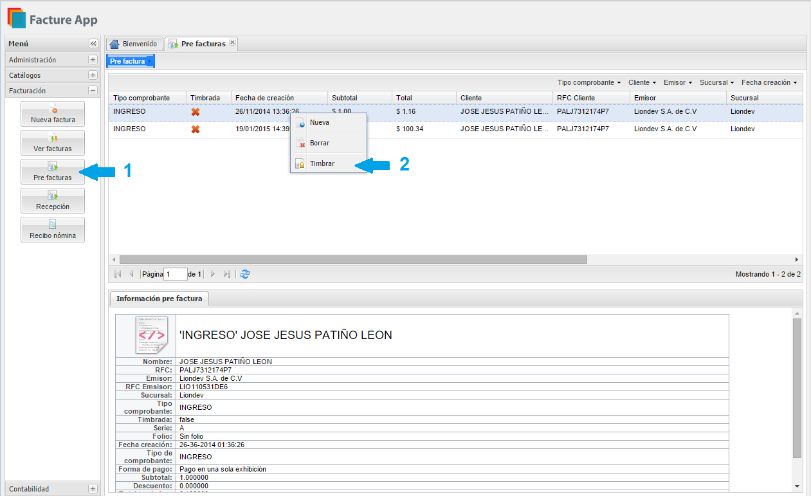The image size is (811, 496).
Task: Switch to the Bienvenido tab
Action: (x=133, y=44)
